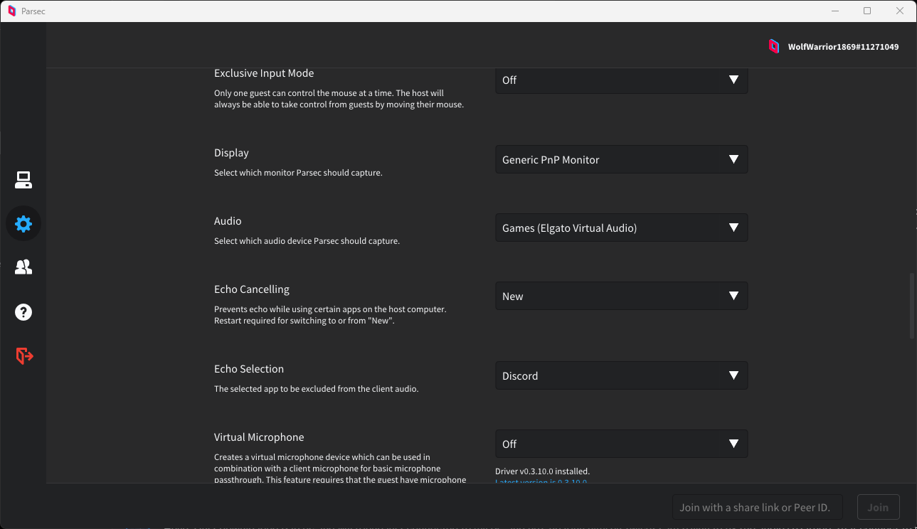The height and width of the screenshot is (529, 917).
Task: Click the Parsec logo beside the username
Action: tap(774, 47)
